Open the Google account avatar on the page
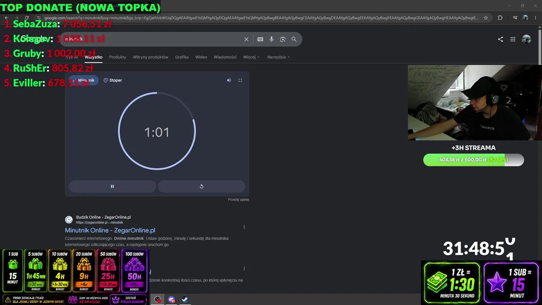This screenshot has width=542, height=305. point(526,39)
